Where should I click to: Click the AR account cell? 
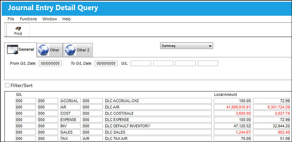coord(70,107)
